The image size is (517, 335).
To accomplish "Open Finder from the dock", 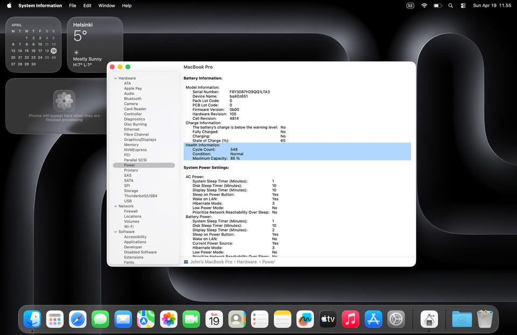I will click(x=32, y=319).
